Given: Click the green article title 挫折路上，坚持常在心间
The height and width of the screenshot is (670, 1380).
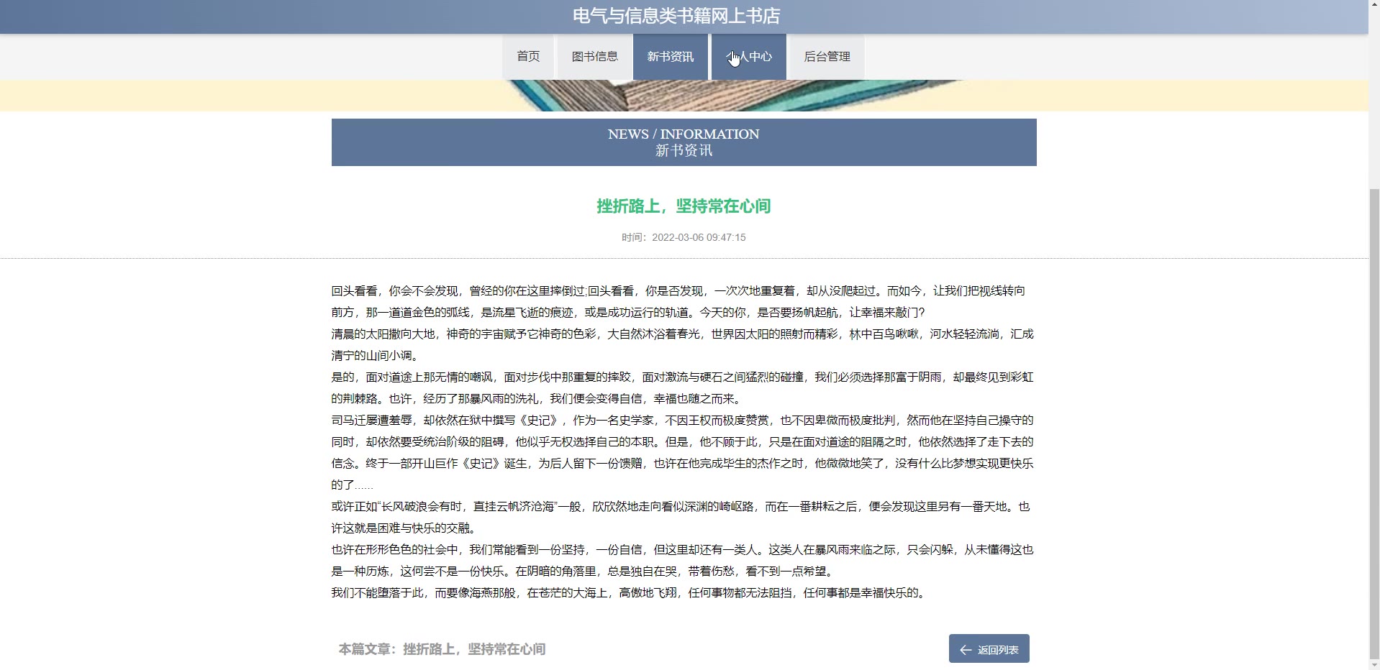Looking at the screenshot, I should point(684,206).
